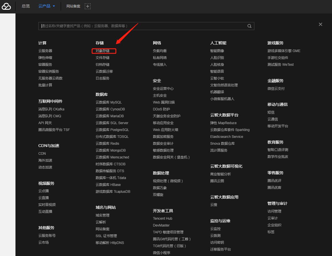This screenshot has width=332, height=256.
Task: Open 数据万象 under 数据处理
Action: click(160, 188)
